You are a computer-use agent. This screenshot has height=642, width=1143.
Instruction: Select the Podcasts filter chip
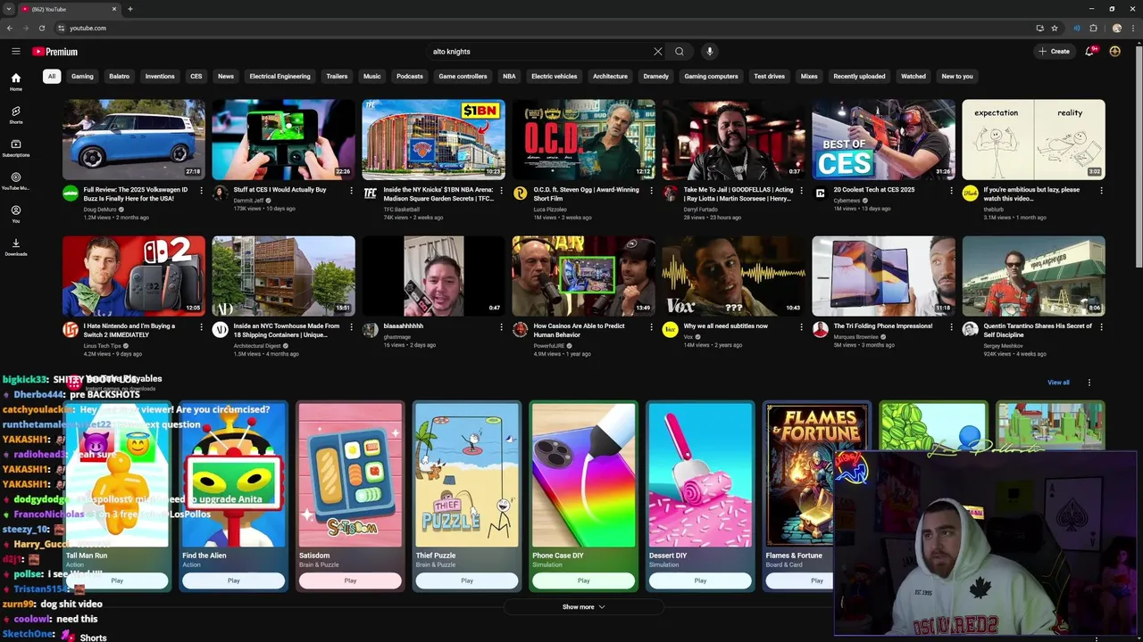(410, 77)
